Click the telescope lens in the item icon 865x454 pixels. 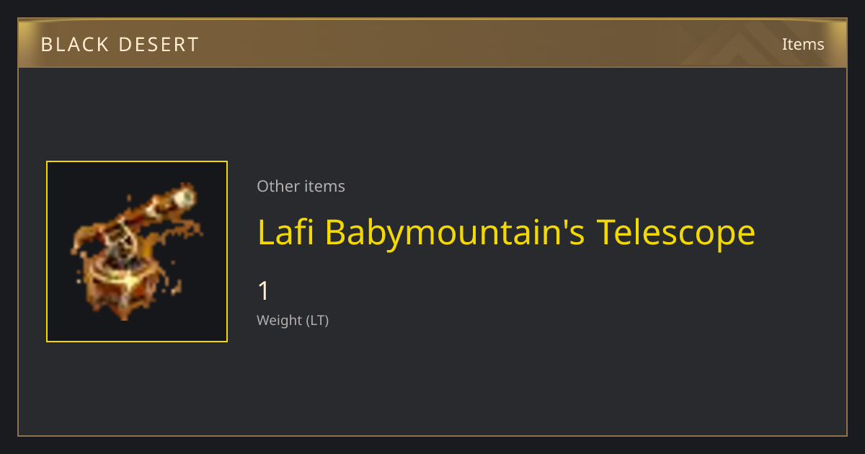[186, 196]
